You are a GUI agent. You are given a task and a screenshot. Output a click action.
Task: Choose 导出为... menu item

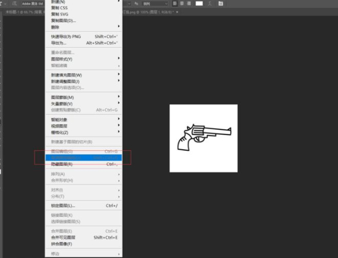point(84,43)
